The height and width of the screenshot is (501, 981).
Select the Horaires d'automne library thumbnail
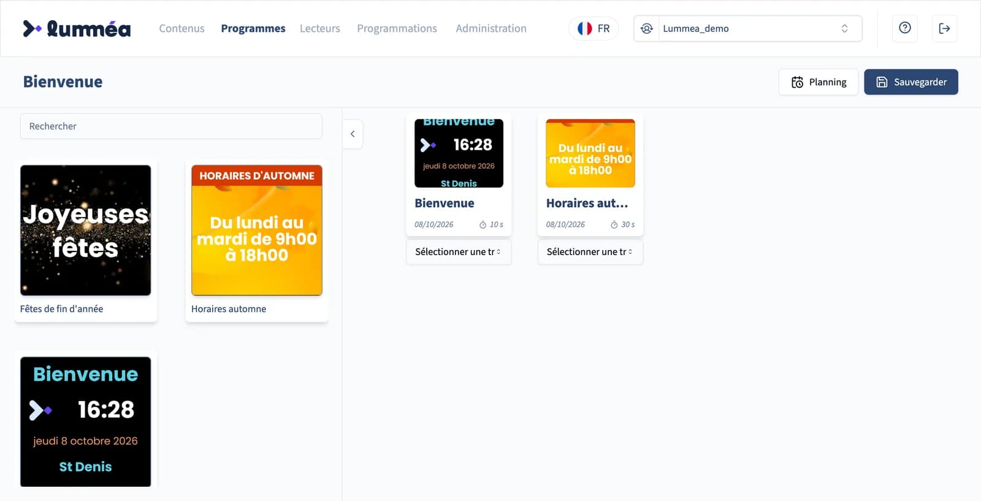click(x=257, y=230)
